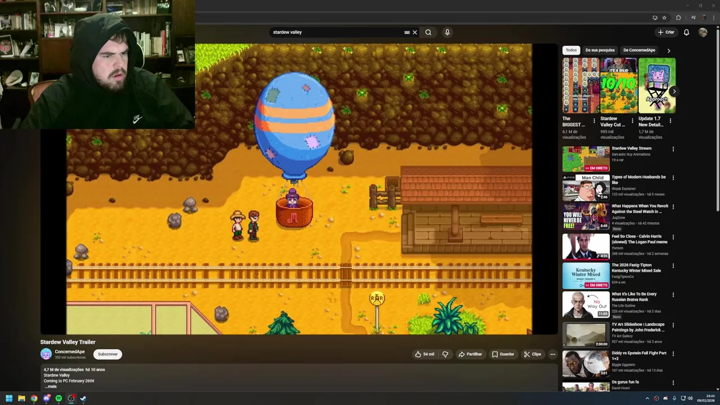This screenshot has height=405, width=720.
Task: Open YouTube notifications bell
Action: tap(686, 32)
